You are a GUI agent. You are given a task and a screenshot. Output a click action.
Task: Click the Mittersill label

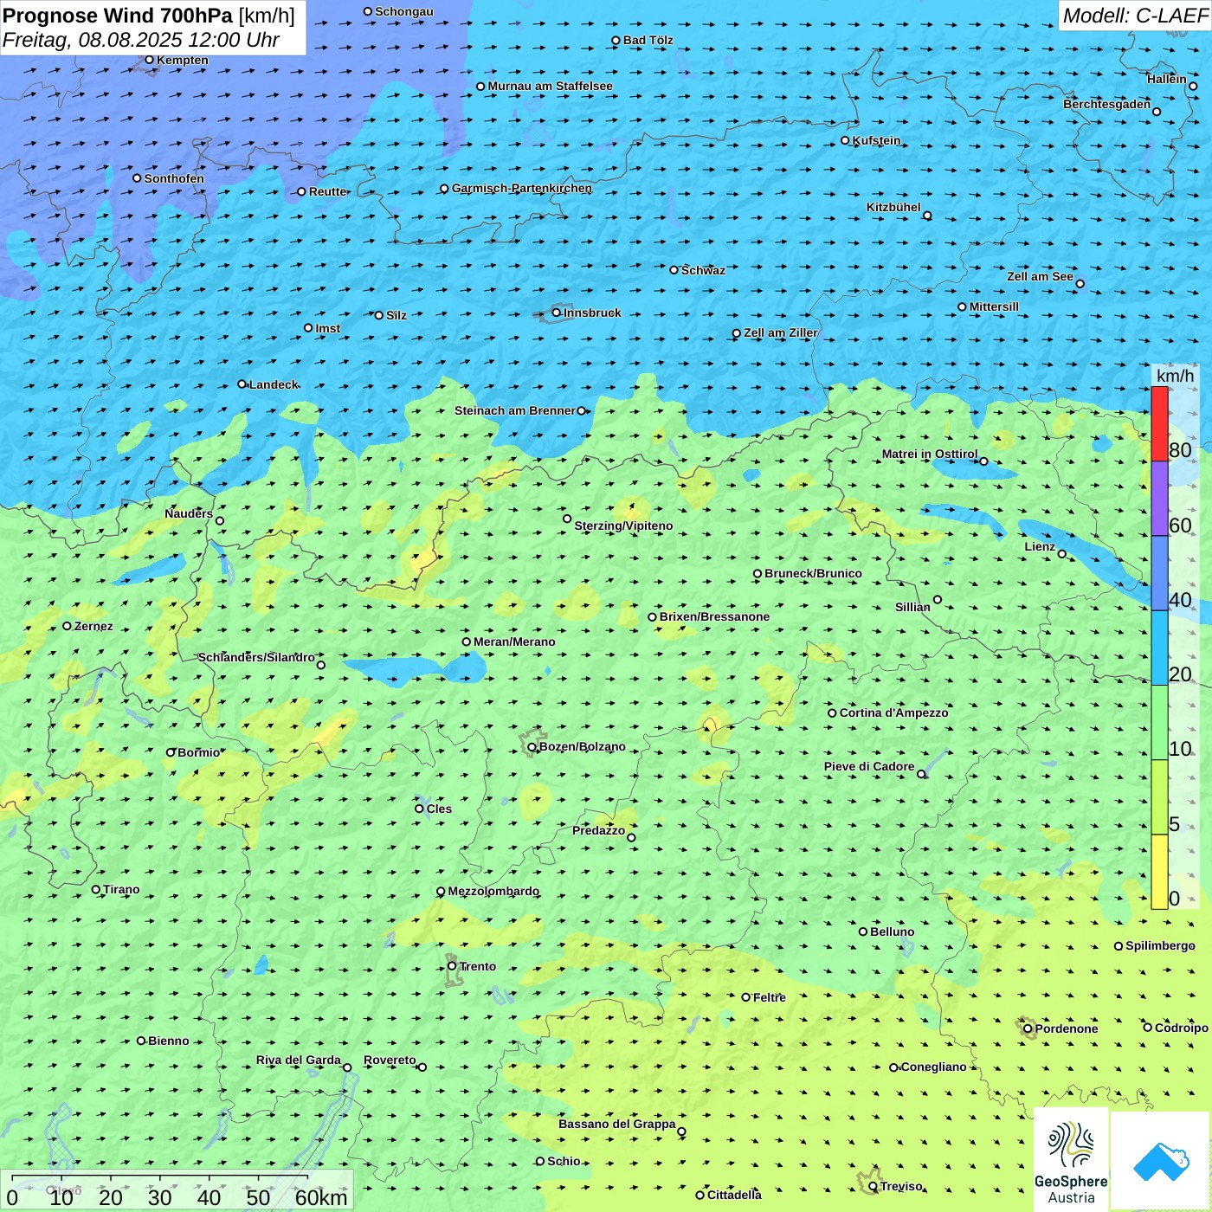point(994,306)
